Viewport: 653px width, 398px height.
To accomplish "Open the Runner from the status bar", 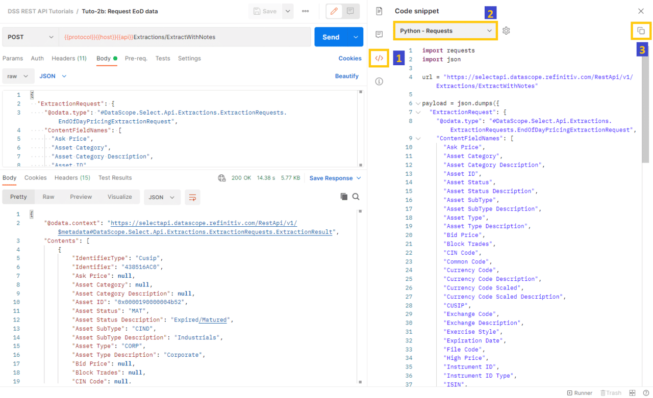I will click(x=580, y=393).
